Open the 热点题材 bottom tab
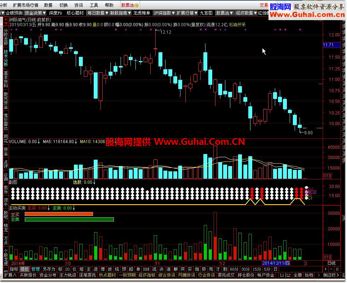 pyautogui.click(x=107, y=275)
